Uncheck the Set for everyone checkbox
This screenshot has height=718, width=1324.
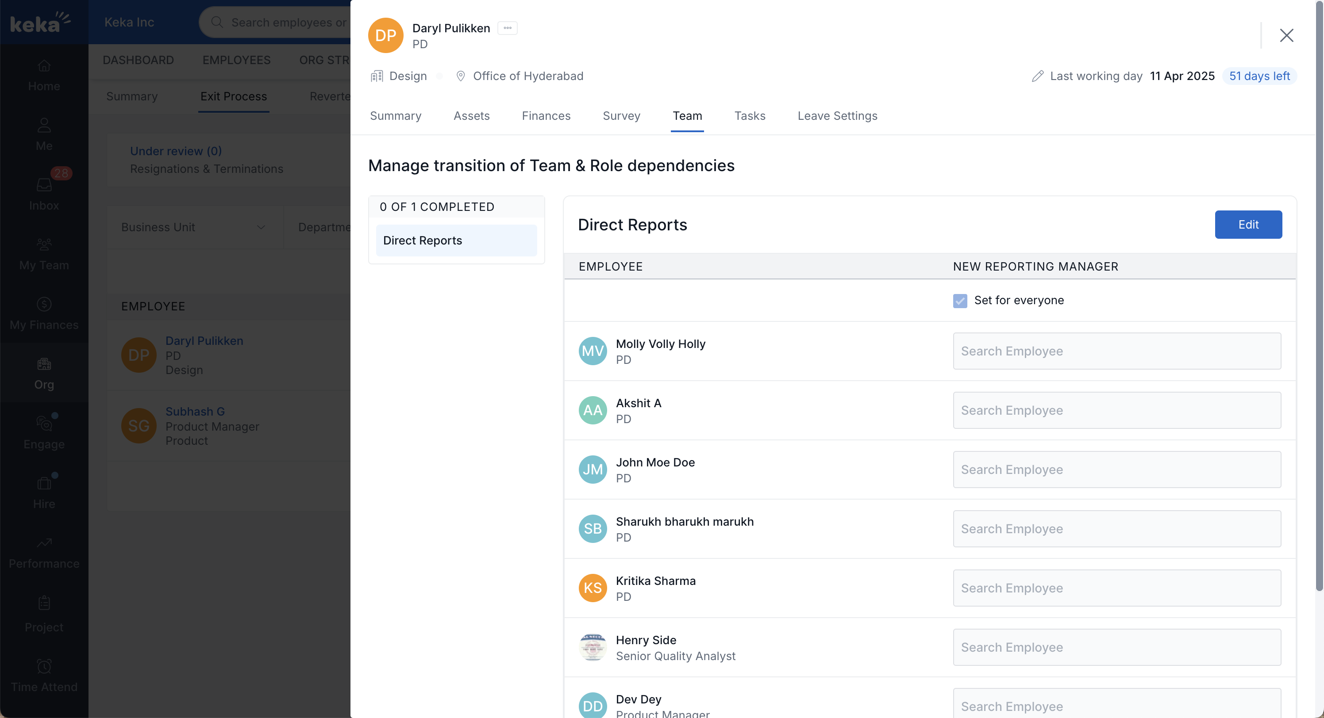coord(960,301)
